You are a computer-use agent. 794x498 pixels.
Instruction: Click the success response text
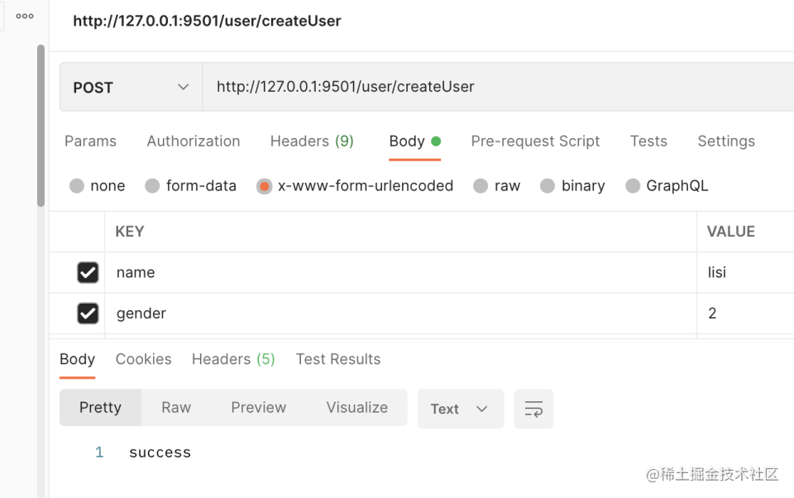160,453
